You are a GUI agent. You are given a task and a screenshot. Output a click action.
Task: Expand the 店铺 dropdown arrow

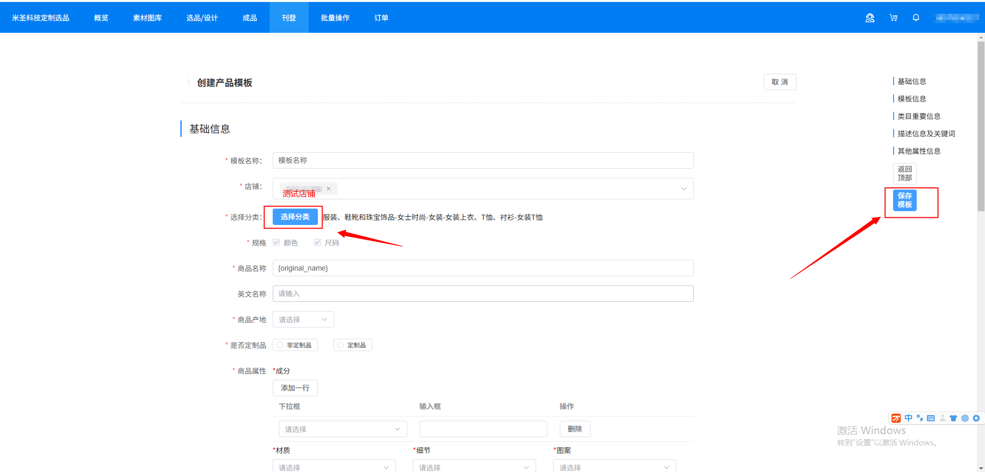coord(684,189)
